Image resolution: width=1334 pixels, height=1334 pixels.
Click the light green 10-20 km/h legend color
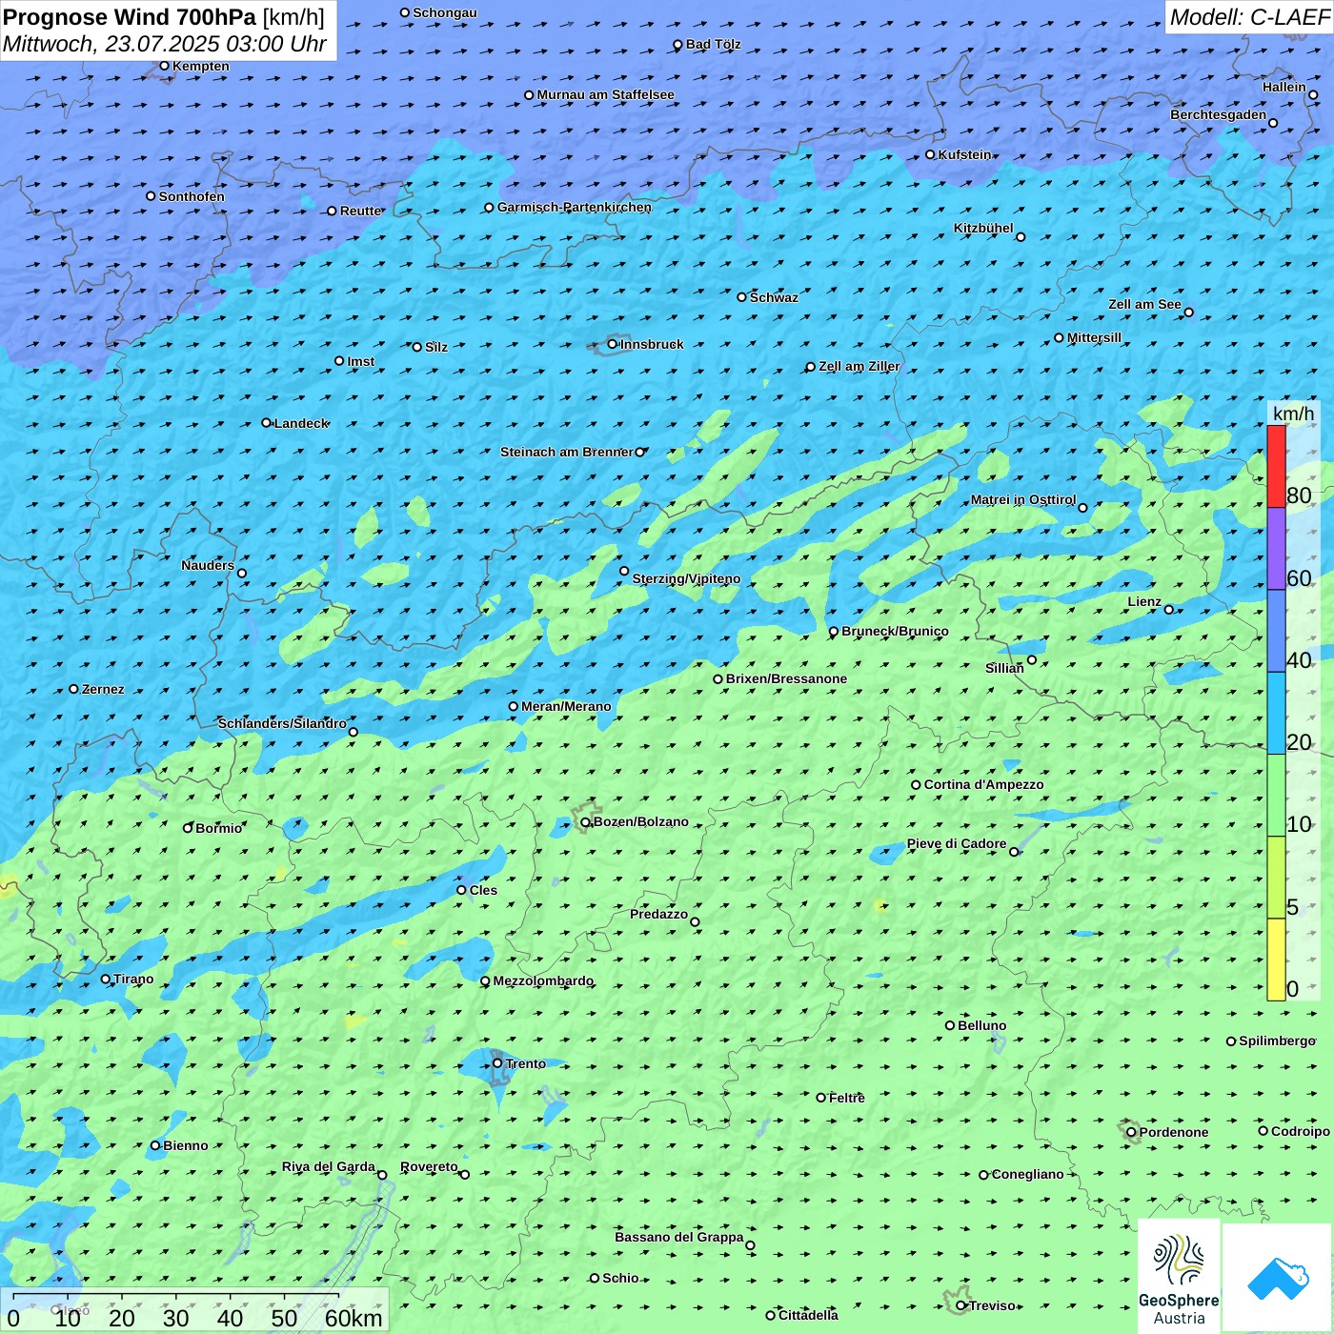1276,796
